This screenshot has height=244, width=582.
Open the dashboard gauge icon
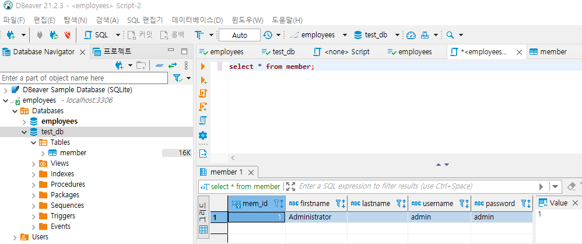pyautogui.click(x=411, y=35)
